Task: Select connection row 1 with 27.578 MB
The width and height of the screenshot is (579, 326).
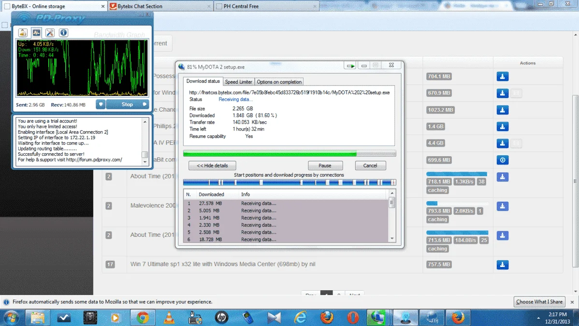Action: [x=286, y=203]
